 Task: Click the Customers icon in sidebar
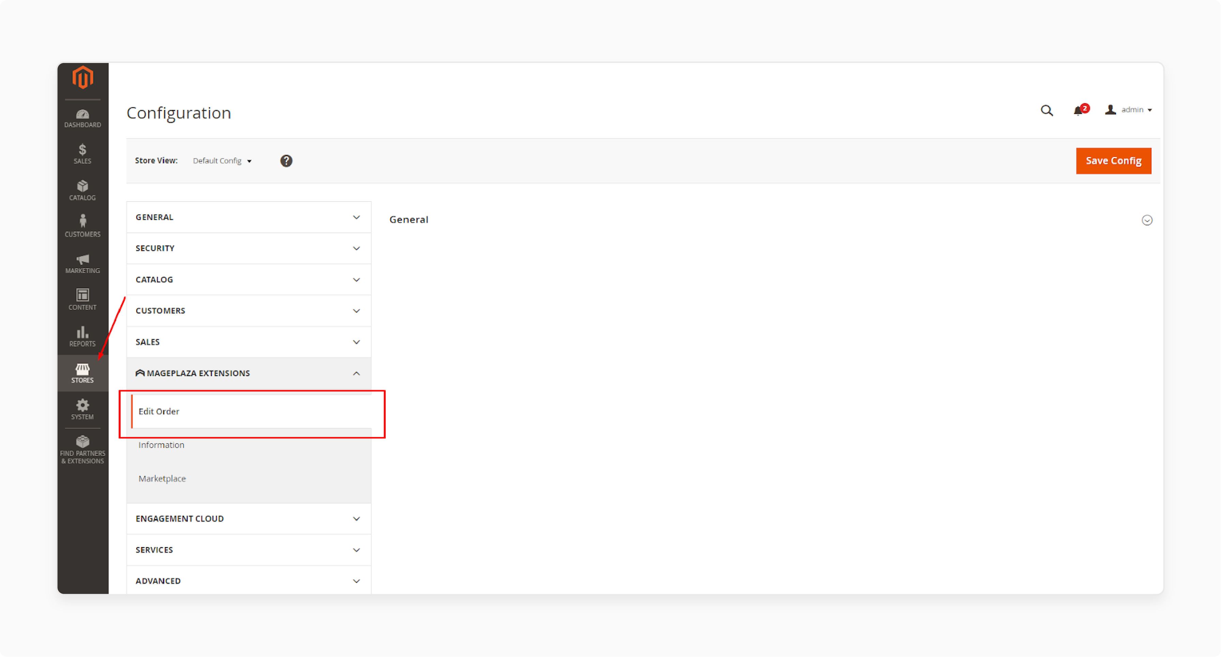pos(82,226)
